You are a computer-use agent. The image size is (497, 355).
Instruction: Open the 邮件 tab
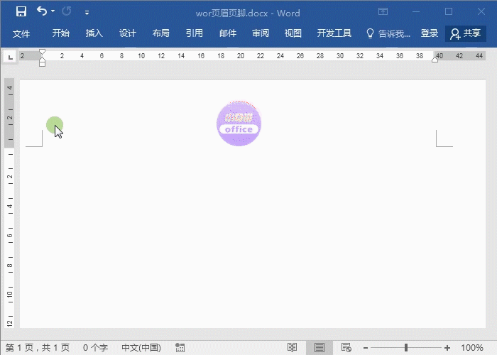228,33
